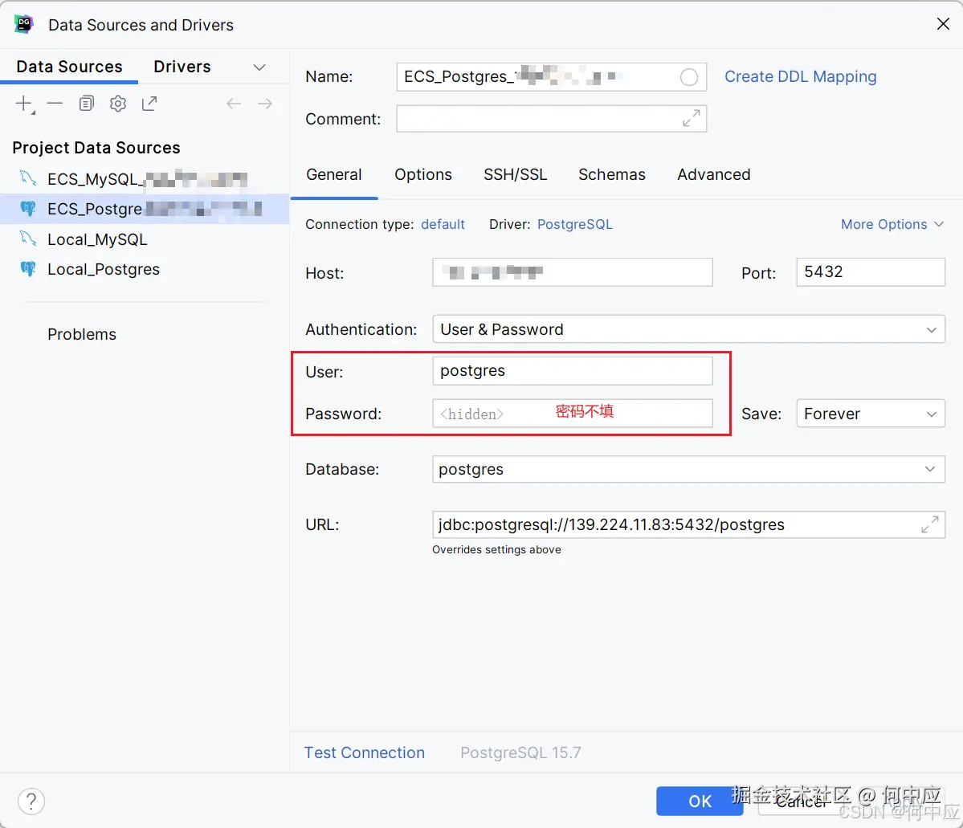
Task: Click the PostgreSQL driver link
Action: (575, 224)
